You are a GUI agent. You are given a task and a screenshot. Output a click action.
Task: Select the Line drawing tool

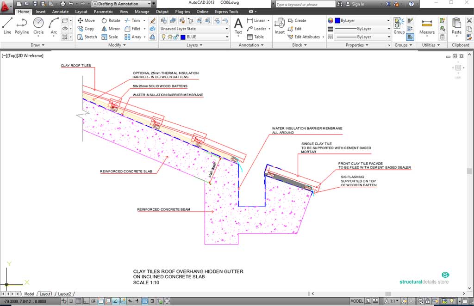click(7, 25)
